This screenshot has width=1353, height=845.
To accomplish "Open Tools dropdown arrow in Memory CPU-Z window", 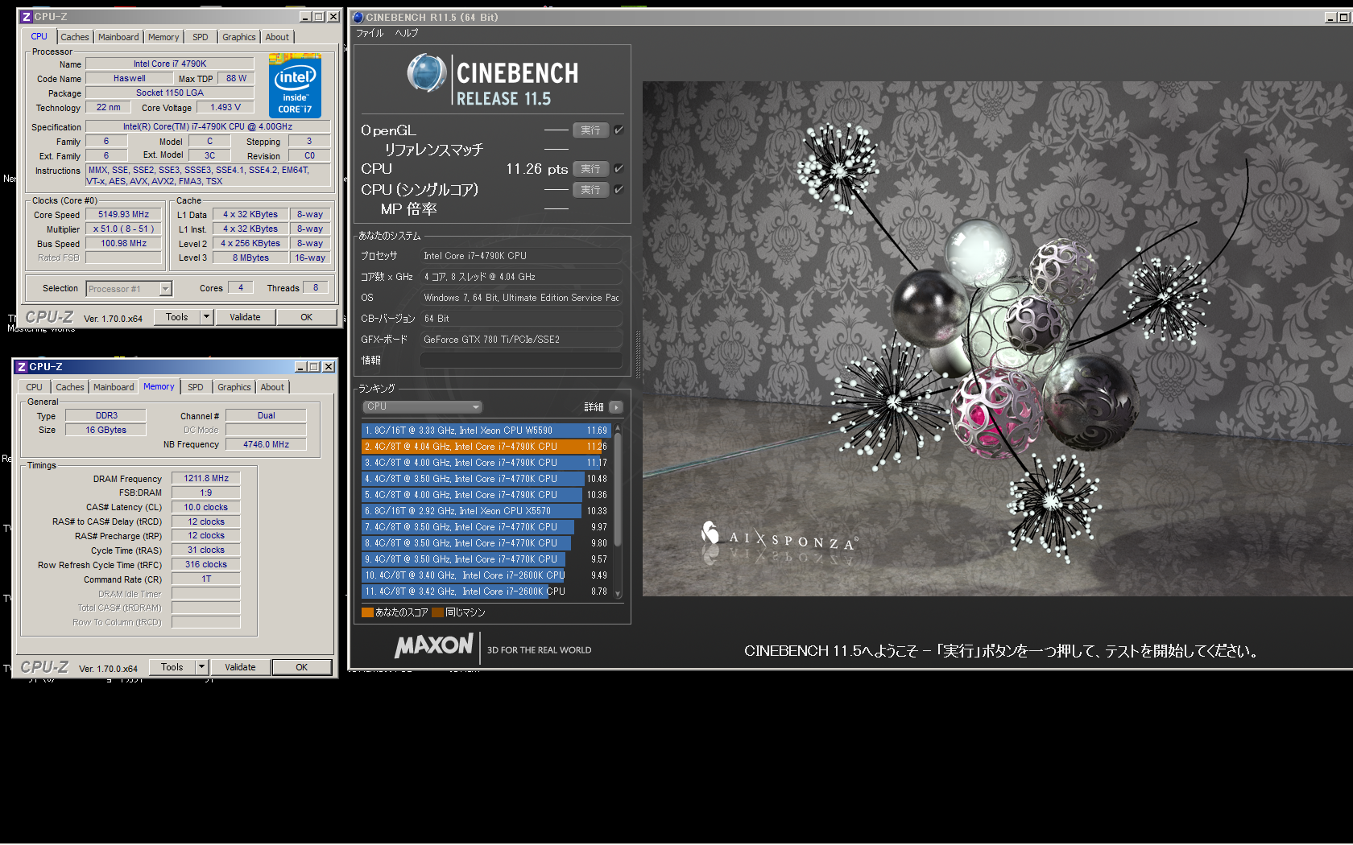I will tap(201, 667).
